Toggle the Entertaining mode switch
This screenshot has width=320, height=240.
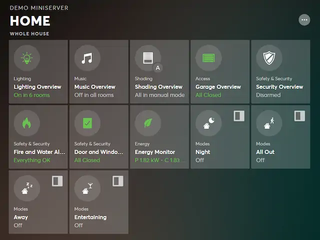118,181
